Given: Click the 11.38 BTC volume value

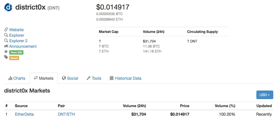Looking at the screenshot, I should (151, 46).
